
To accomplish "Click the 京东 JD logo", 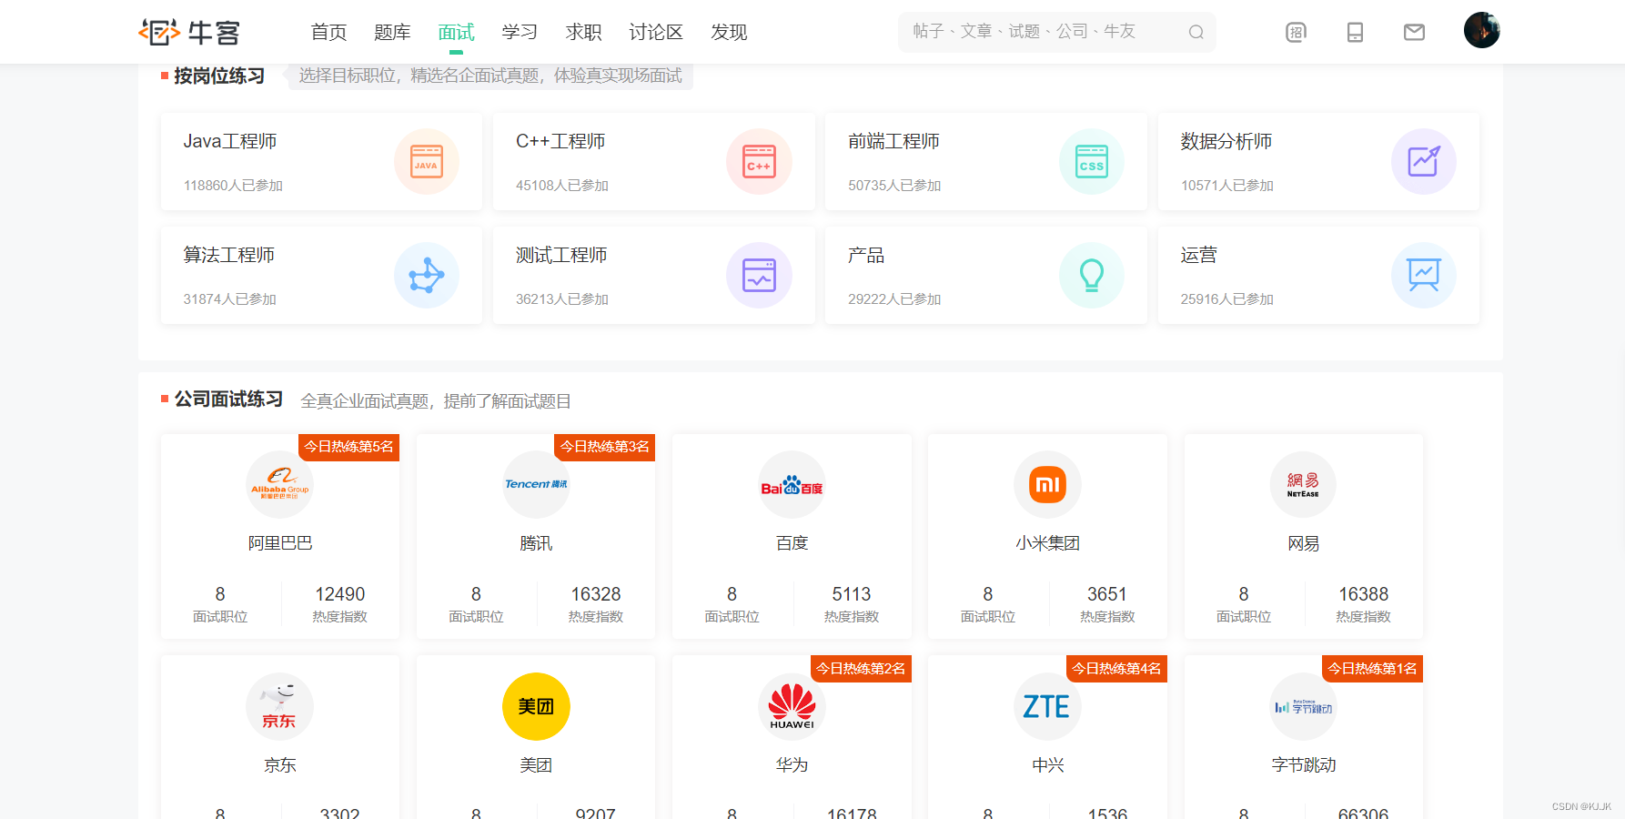I will (x=280, y=706).
